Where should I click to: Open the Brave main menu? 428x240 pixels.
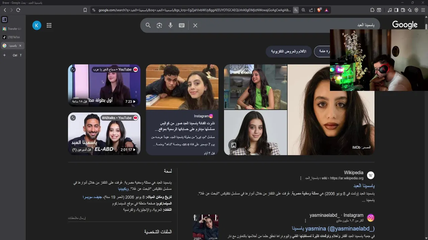click(x=423, y=10)
